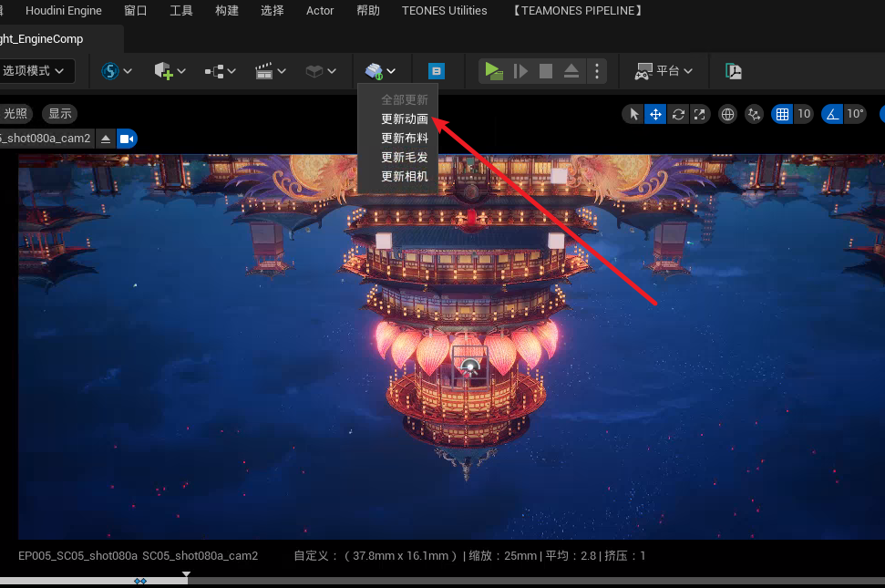
Task: Activate the scale tool
Action: coord(700,115)
